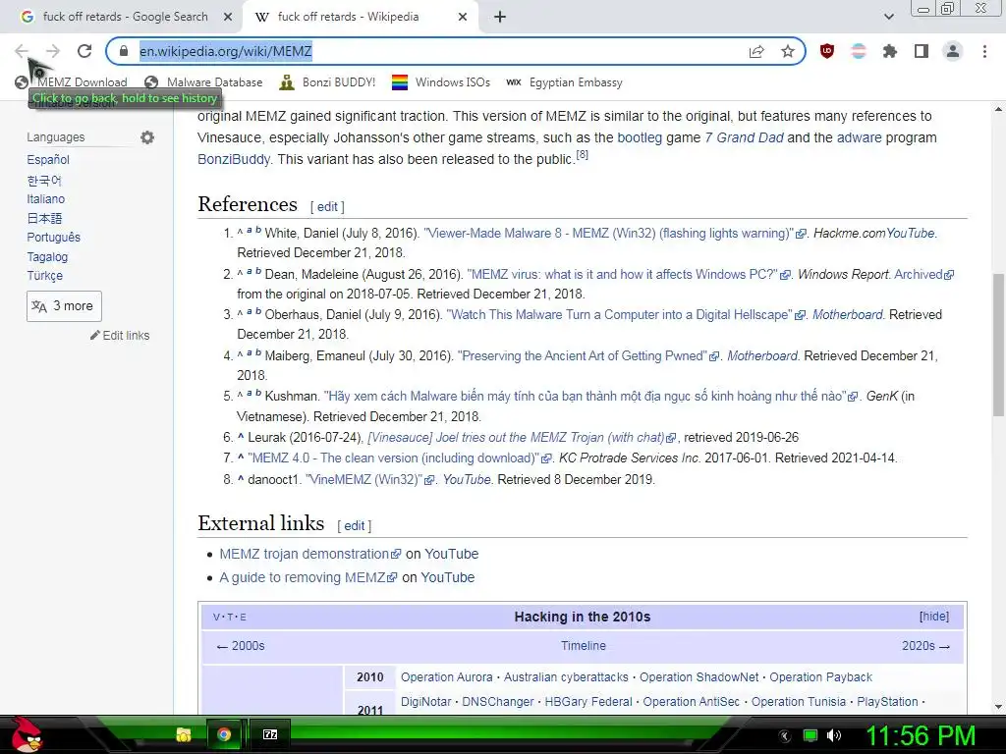Jump back via reference 6 caret
The image size is (1006, 754).
coord(241,437)
